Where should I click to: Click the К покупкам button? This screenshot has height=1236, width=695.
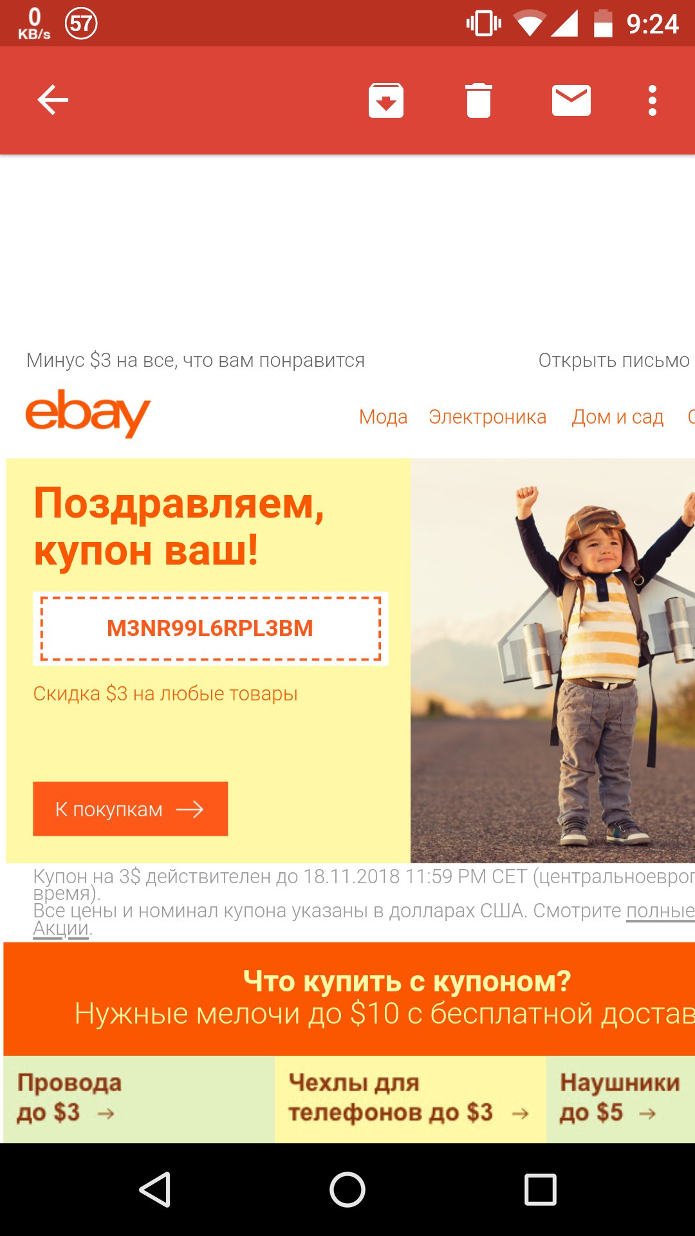click(131, 809)
